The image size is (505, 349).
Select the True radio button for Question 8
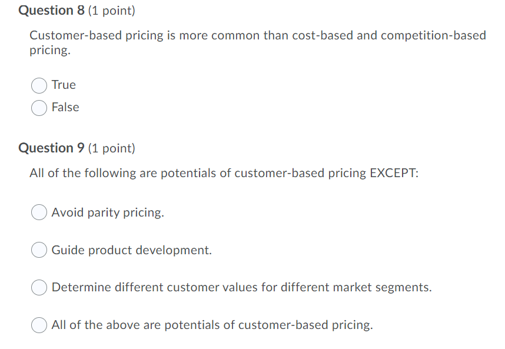click(x=38, y=85)
